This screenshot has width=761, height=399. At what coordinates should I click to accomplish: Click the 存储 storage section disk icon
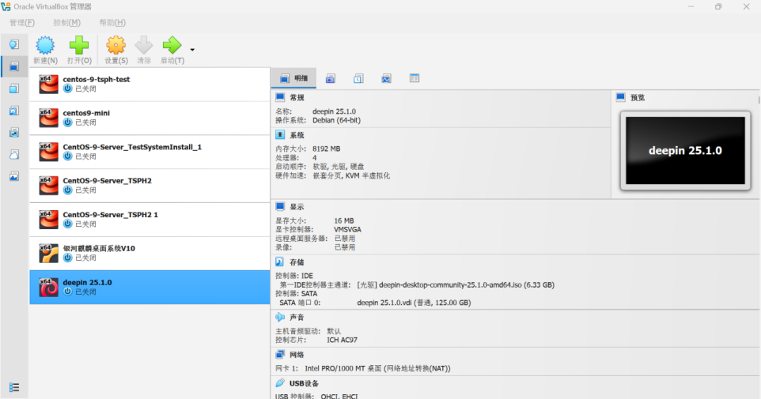pyautogui.click(x=280, y=262)
